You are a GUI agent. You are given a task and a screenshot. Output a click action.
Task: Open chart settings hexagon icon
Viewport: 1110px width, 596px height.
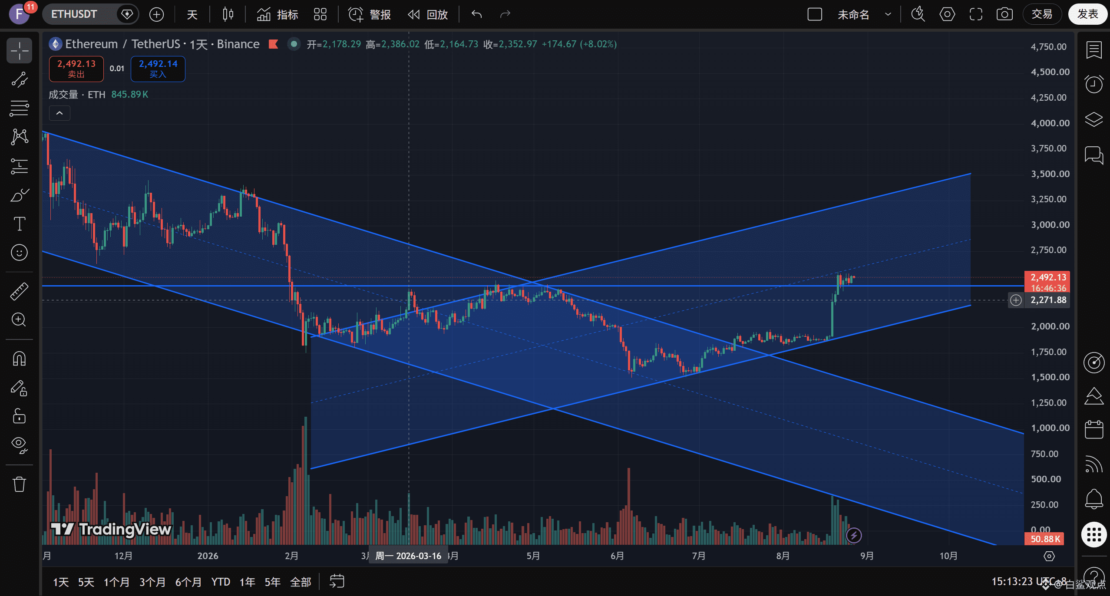pos(947,14)
